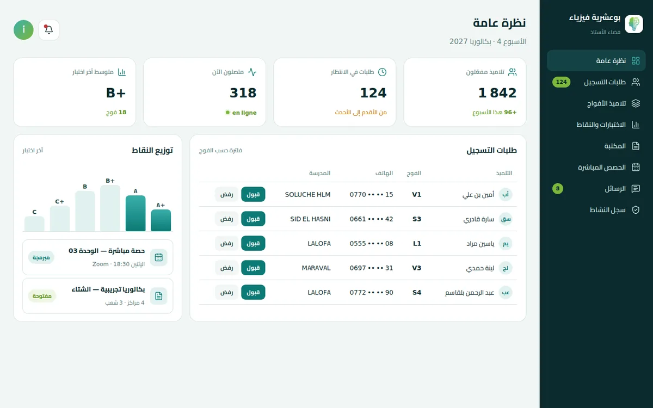Click the clock icon on طلبات في الانتظار card

click(x=382, y=72)
